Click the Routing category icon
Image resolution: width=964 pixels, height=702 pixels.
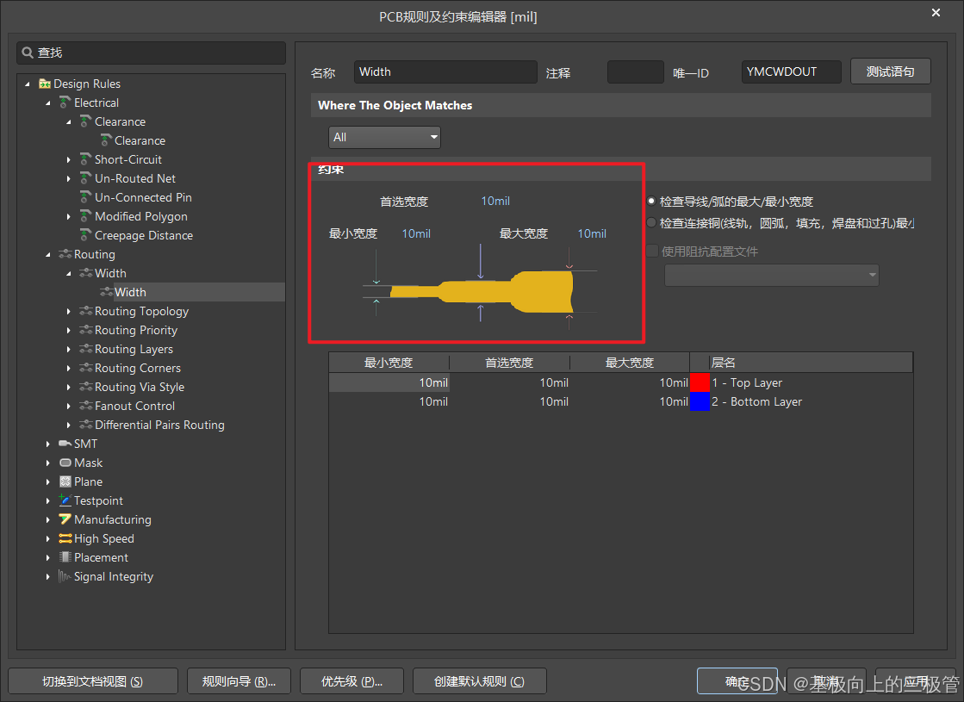(x=65, y=254)
